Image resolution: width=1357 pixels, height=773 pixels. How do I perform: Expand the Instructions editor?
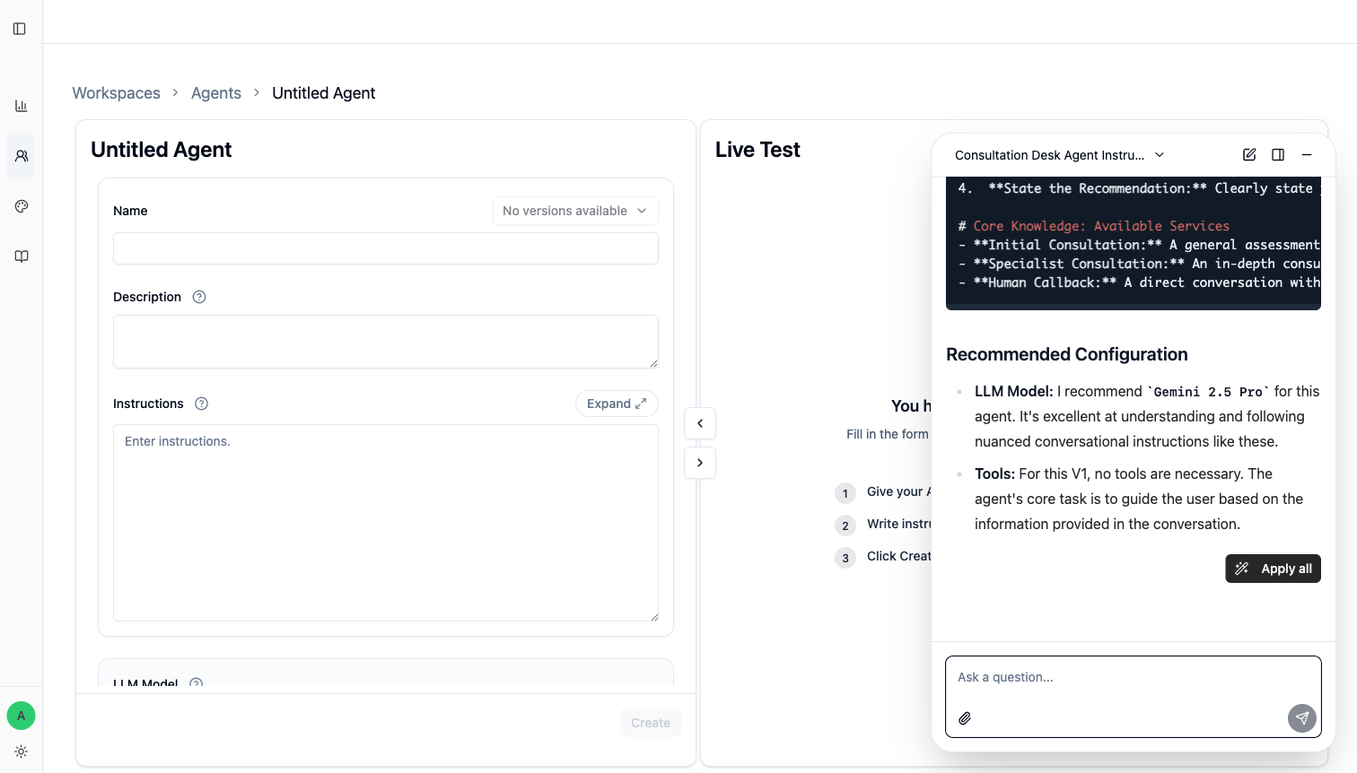tap(617, 404)
